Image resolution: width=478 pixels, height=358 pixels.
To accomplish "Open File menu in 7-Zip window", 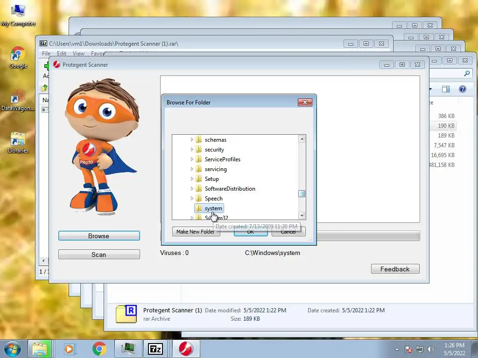I will pos(46,53).
